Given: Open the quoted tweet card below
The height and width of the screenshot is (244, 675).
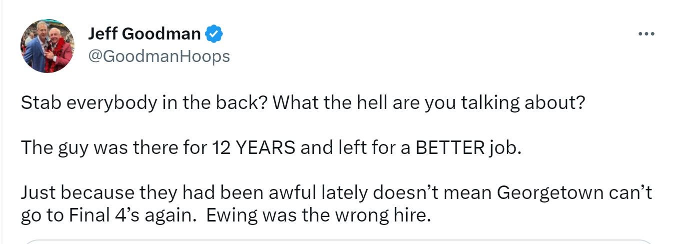Looking at the screenshot, I should [337, 241].
